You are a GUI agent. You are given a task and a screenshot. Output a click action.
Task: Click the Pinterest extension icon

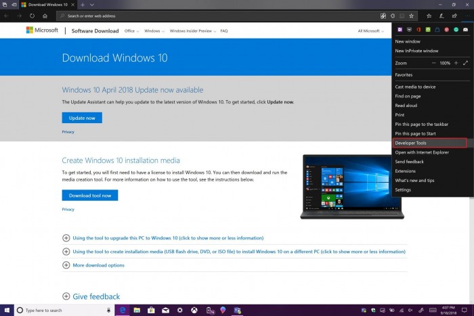(x=446, y=30)
